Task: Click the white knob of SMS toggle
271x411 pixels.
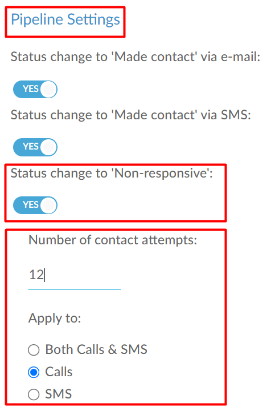Action: [48, 147]
